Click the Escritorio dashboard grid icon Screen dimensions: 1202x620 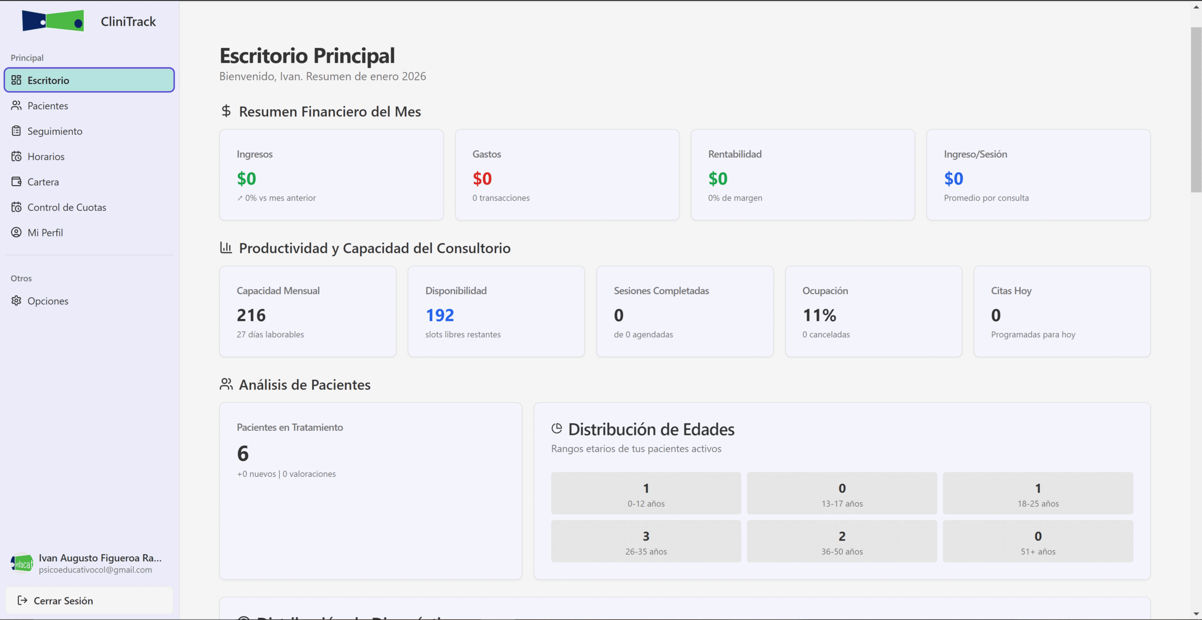click(16, 80)
